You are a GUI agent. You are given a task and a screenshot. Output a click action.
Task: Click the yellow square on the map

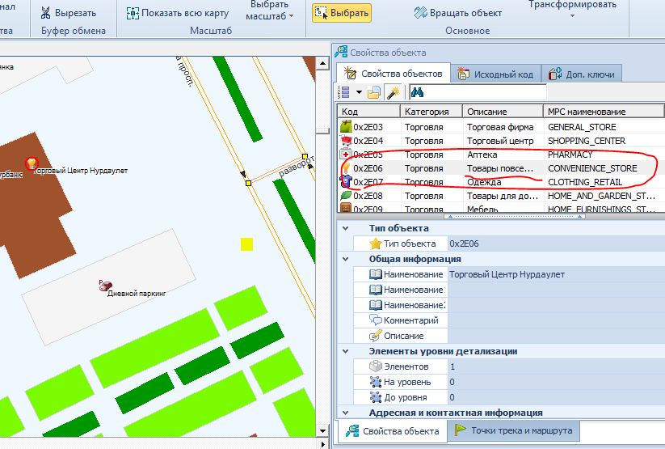click(x=246, y=244)
